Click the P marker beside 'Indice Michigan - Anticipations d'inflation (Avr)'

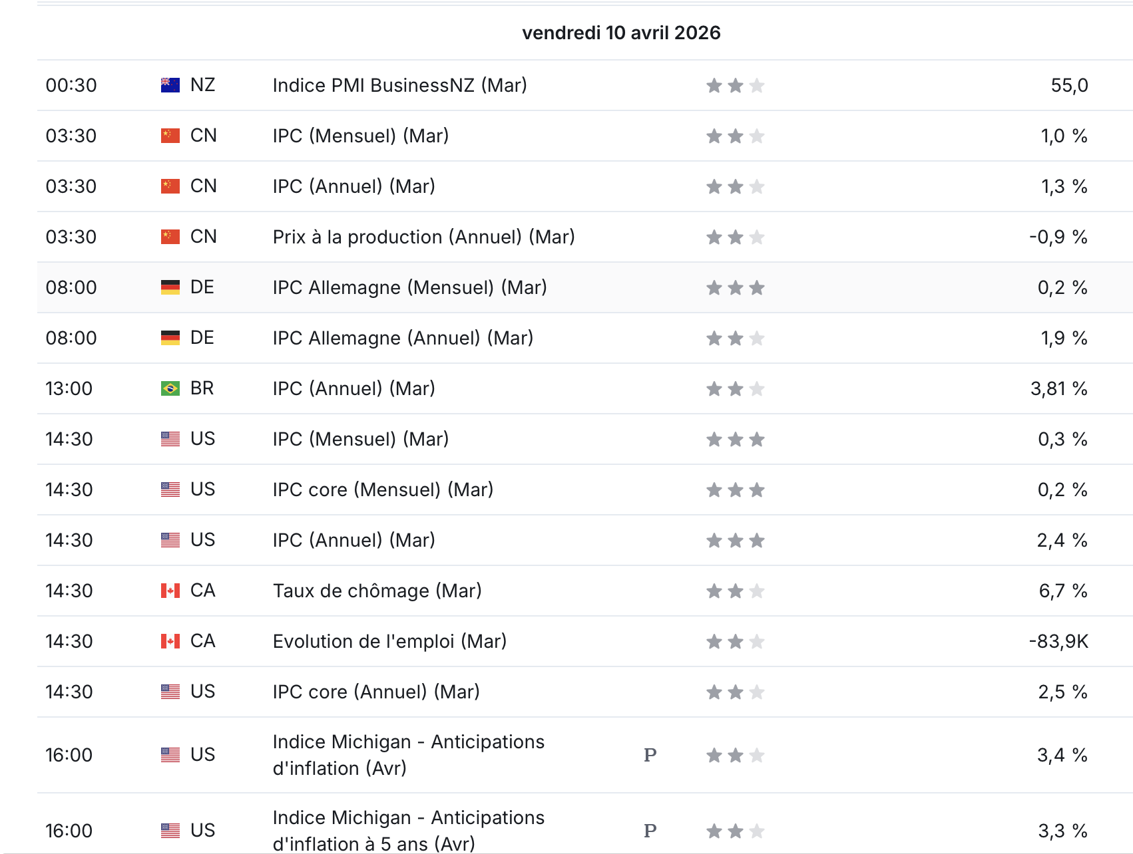pyautogui.click(x=650, y=755)
